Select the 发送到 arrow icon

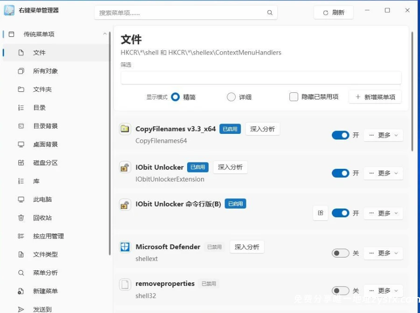point(21,309)
